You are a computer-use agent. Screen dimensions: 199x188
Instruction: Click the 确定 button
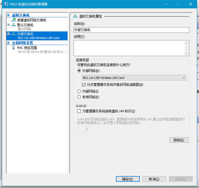pyautogui.click(x=128, y=179)
